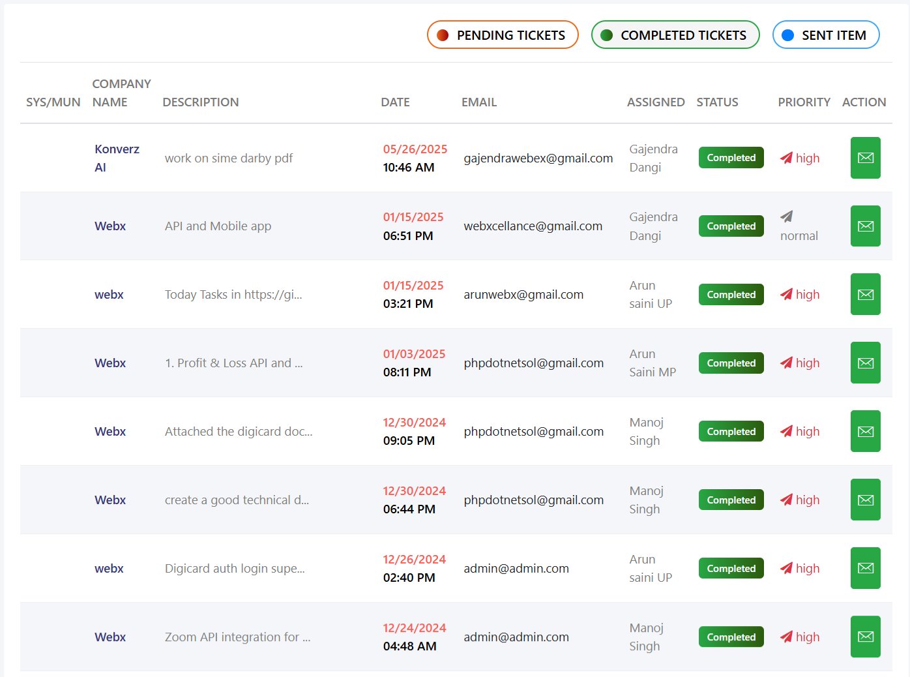Switch to Pending Tickets tab

coord(503,35)
